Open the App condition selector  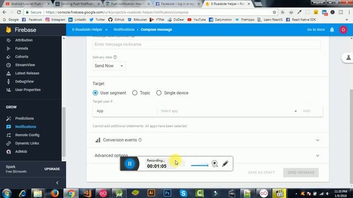[125, 111]
